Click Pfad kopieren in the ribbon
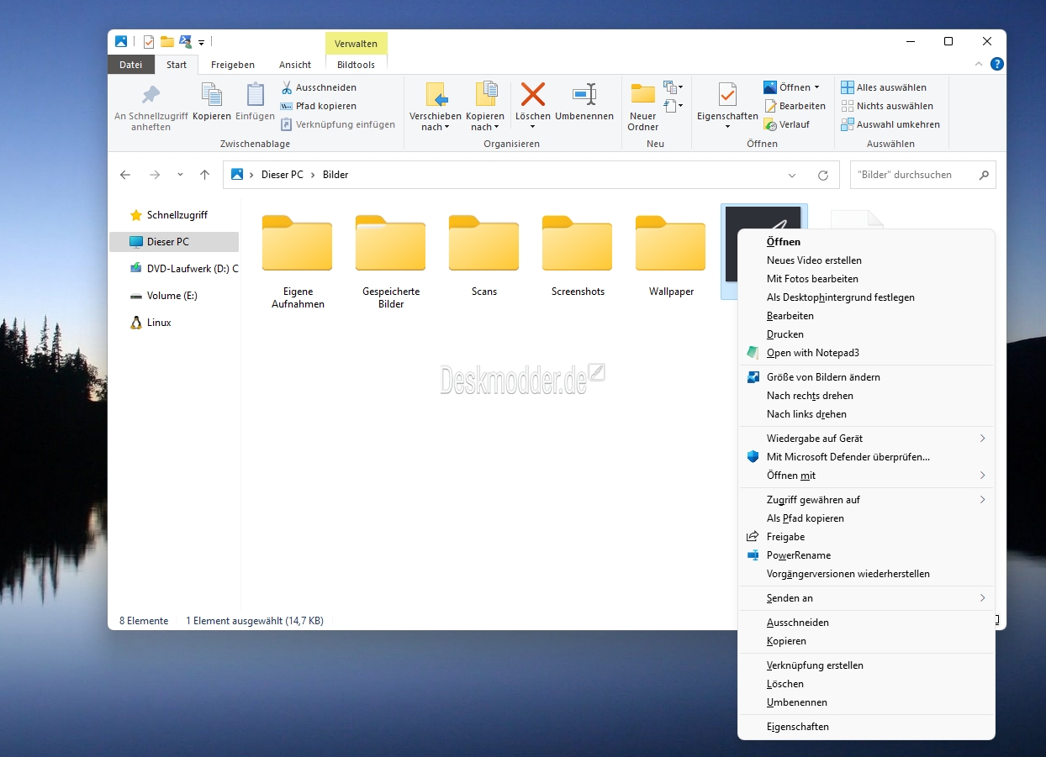The image size is (1046, 757). tap(319, 106)
